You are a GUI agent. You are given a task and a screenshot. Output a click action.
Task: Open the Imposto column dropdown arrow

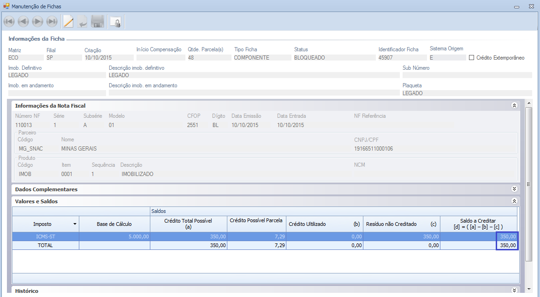[75, 224]
